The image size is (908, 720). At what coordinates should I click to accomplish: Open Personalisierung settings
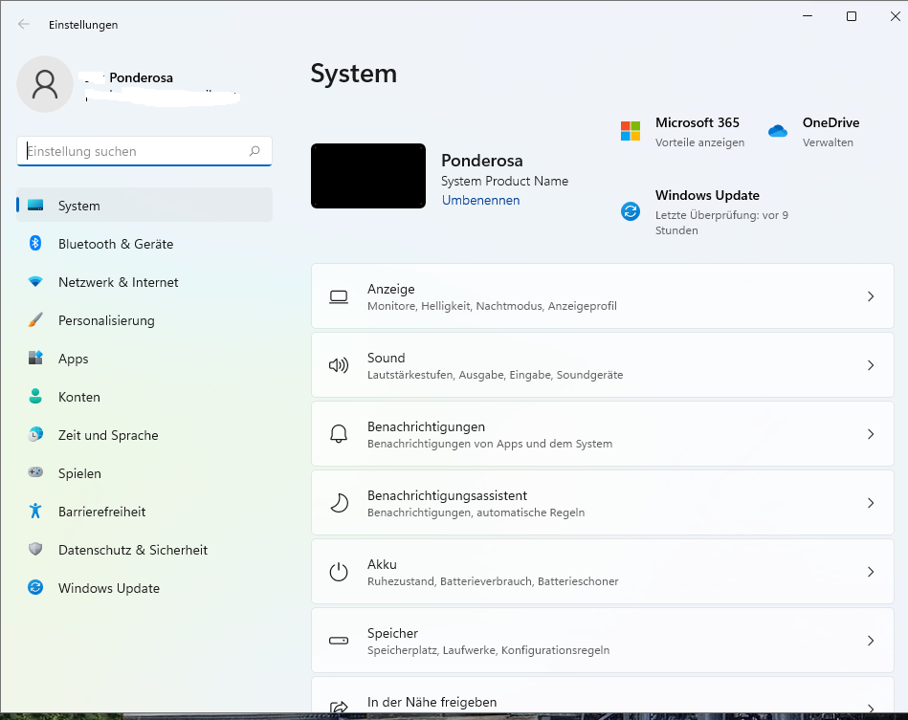pos(144,320)
